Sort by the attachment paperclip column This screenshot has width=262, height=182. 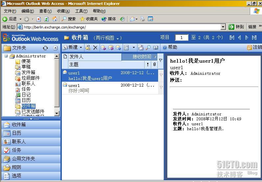[155, 65]
